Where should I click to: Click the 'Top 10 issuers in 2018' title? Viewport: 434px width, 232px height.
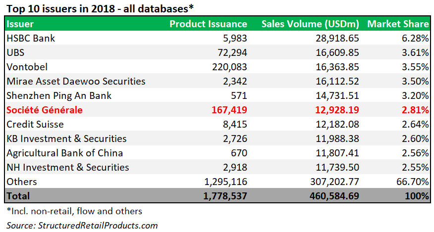(100, 9)
